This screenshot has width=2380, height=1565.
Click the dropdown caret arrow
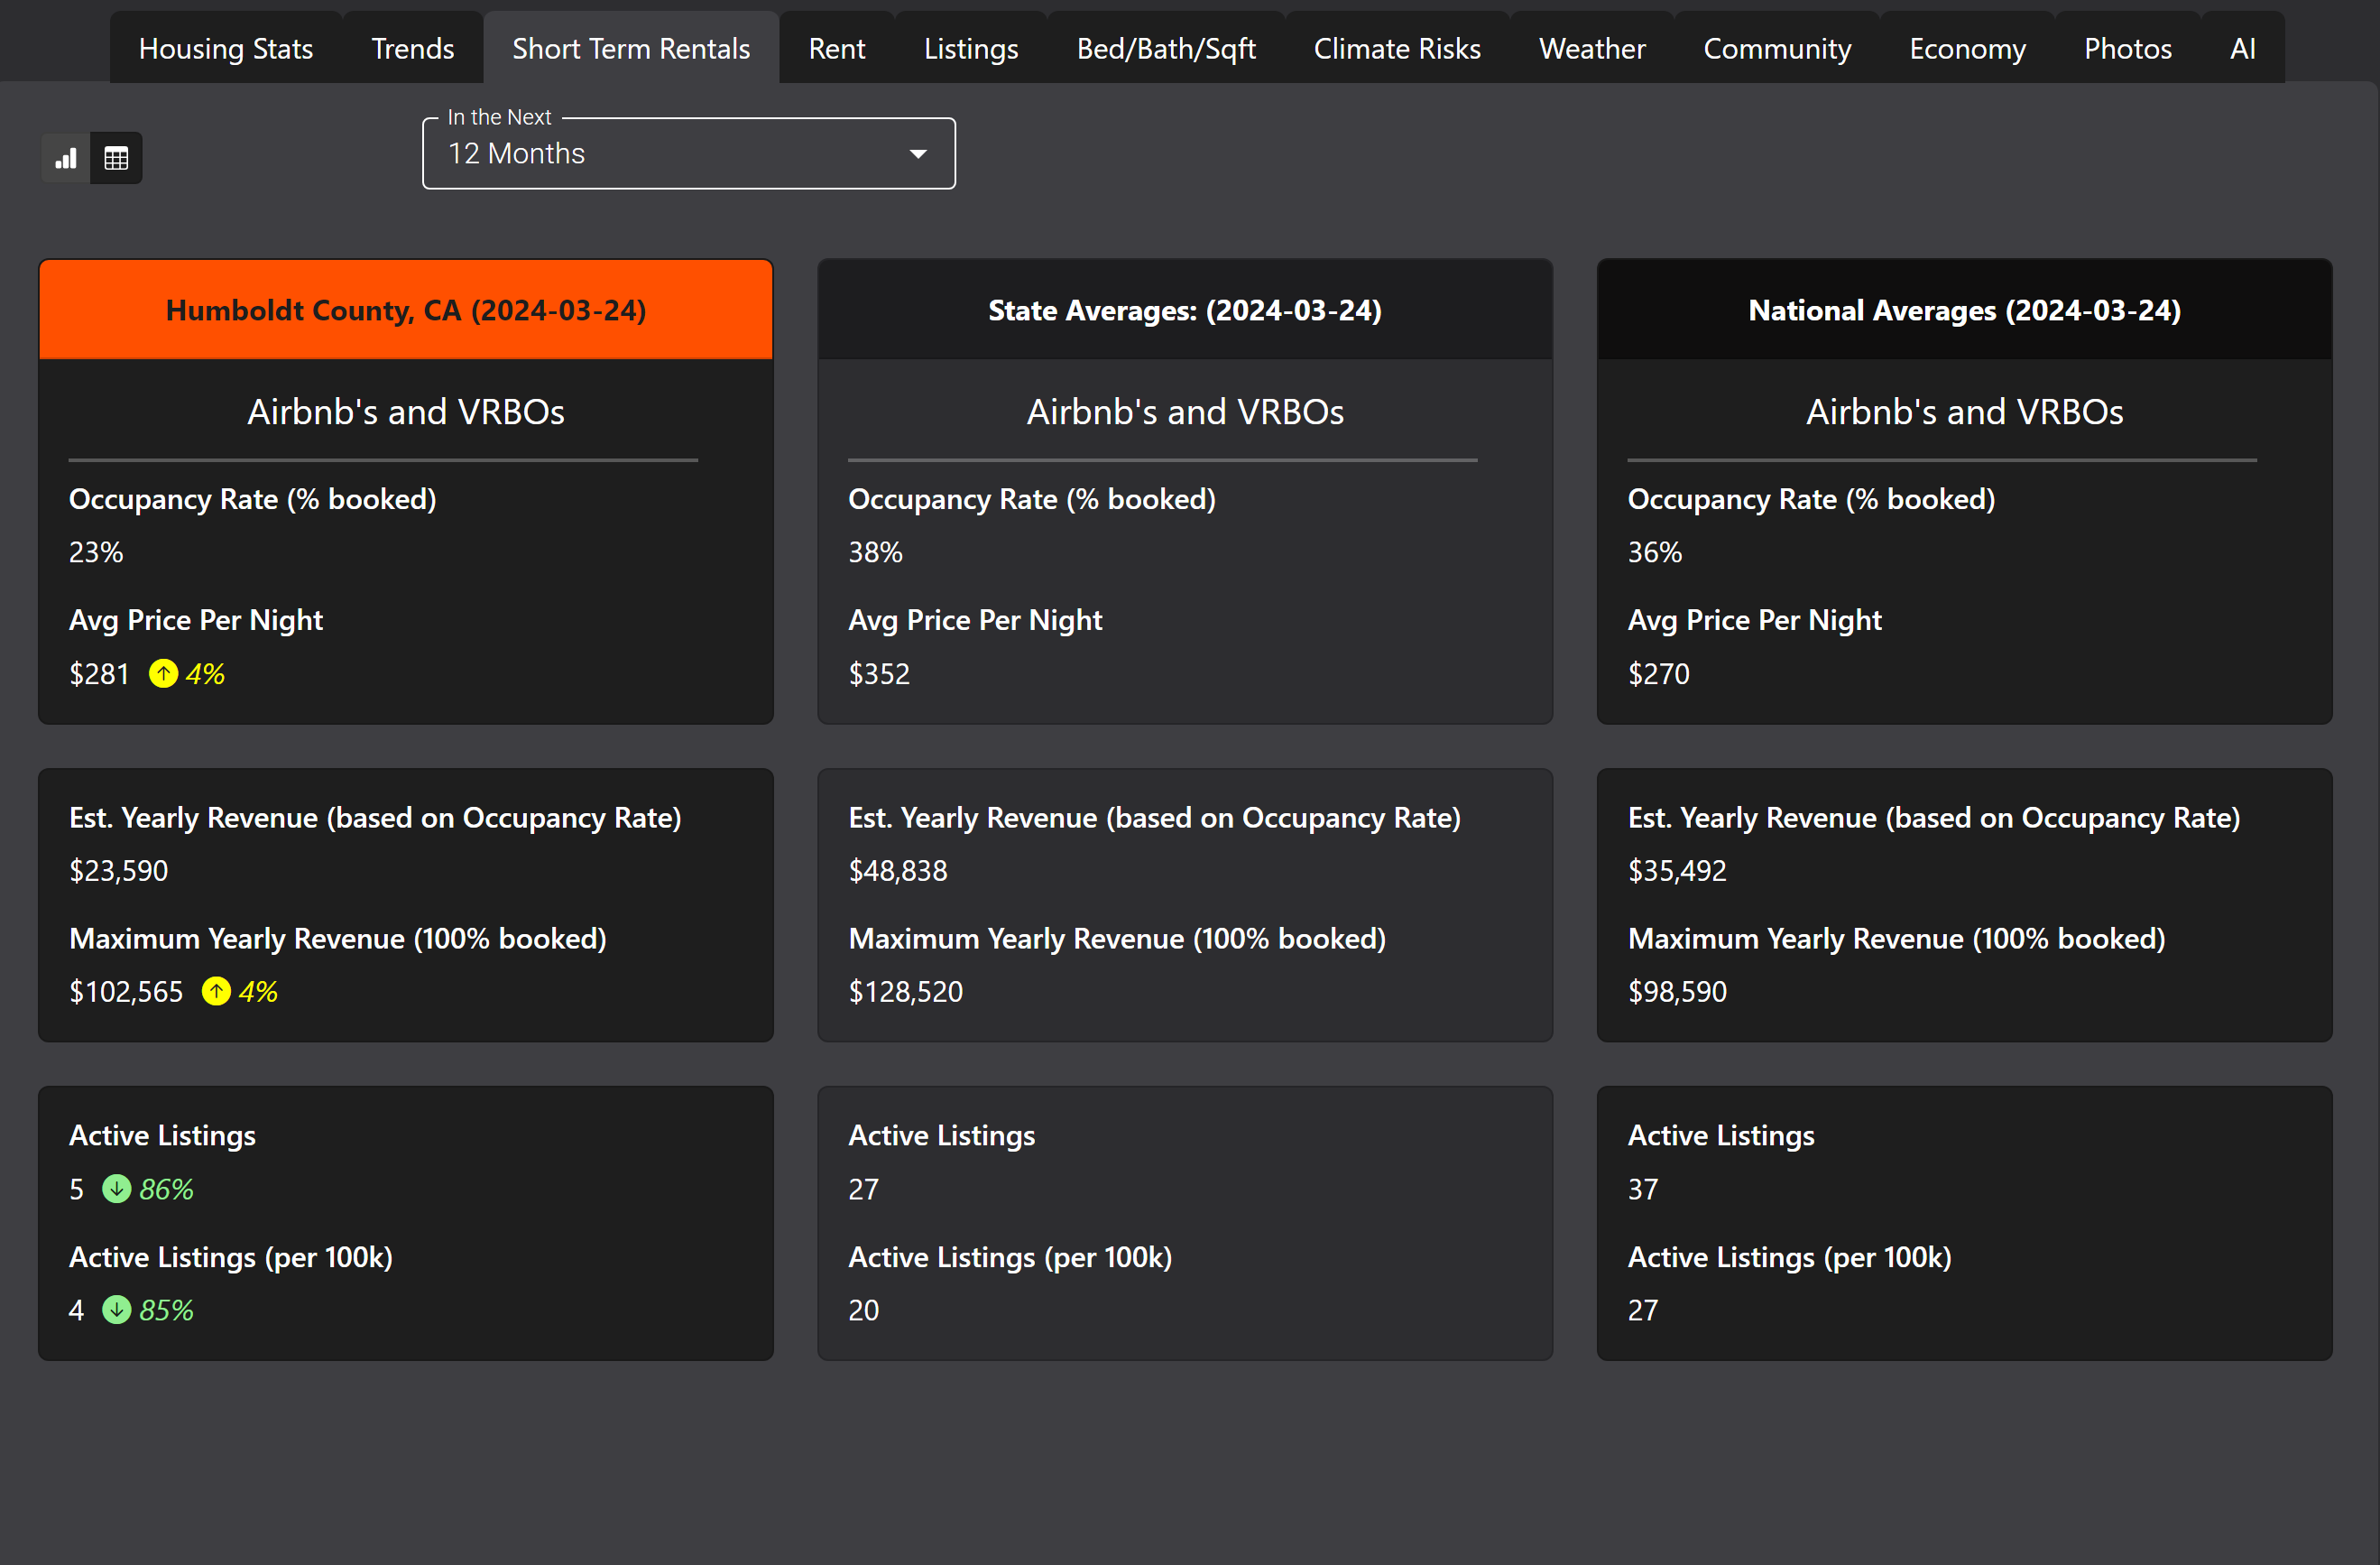[x=918, y=154]
